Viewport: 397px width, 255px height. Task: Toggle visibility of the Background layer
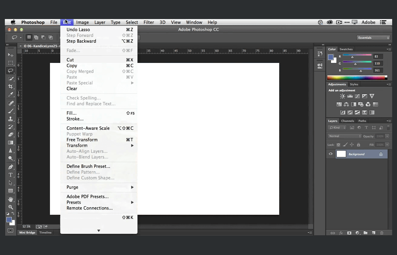[331, 154]
